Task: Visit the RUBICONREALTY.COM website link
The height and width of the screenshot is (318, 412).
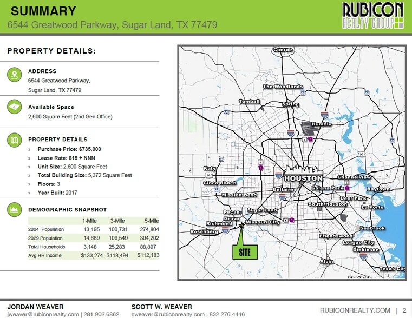Action: coord(355,310)
